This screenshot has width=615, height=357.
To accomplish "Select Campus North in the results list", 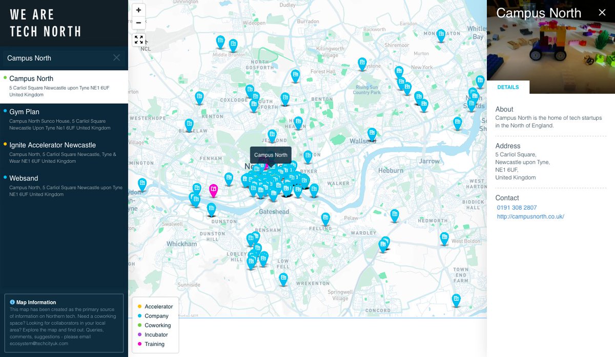I will [x=64, y=86].
